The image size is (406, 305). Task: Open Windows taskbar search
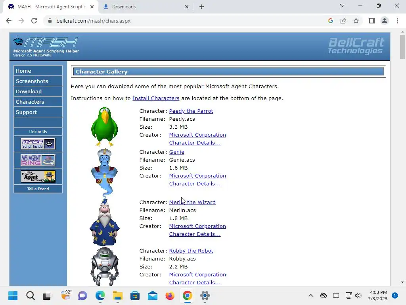pos(30,295)
